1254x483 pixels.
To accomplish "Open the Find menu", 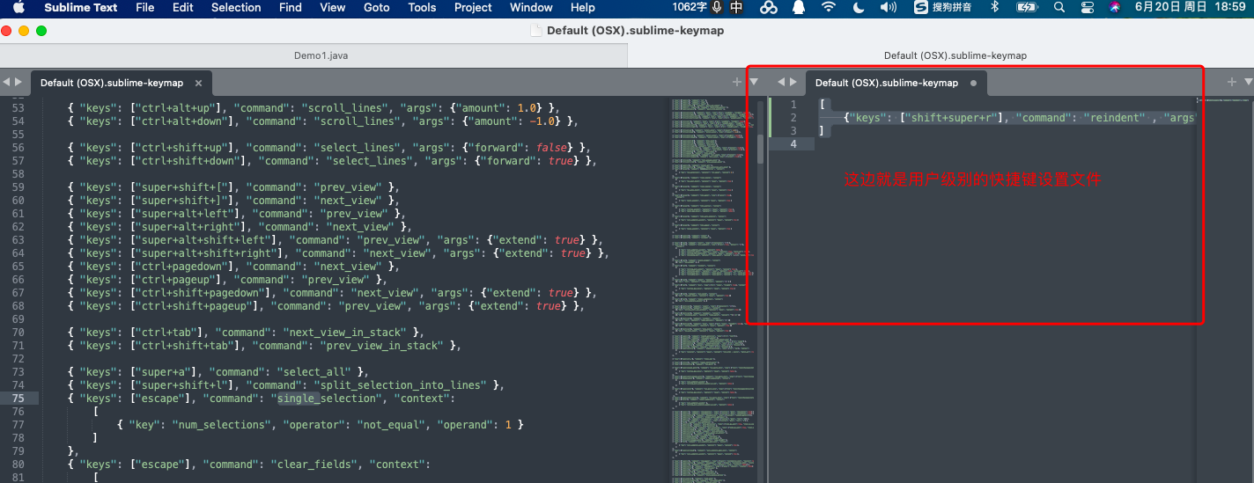I will coord(290,7).
